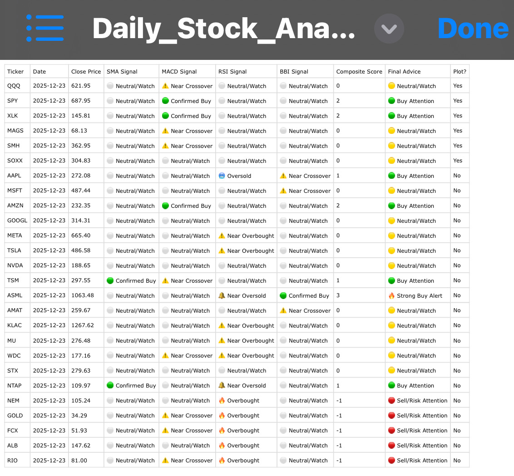Click the bell Near Oversold icon in NTAP row

[222, 385]
